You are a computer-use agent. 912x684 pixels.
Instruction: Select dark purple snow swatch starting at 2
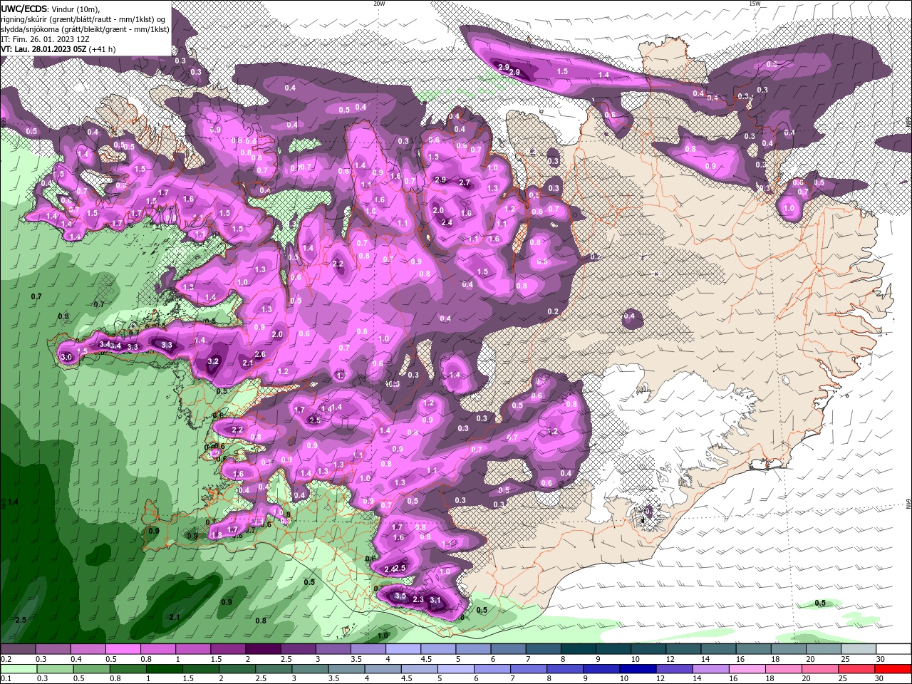point(262,649)
